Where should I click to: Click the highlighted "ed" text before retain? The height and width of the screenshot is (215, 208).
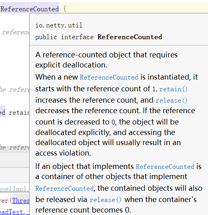coord(2,112)
